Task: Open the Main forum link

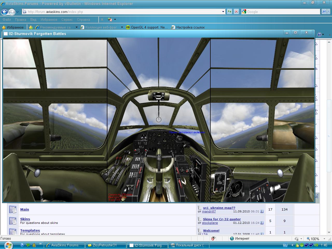Action: click(x=25, y=209)
